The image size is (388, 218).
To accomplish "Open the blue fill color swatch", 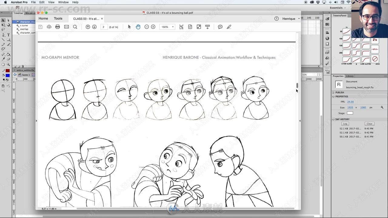I will 8,75.
